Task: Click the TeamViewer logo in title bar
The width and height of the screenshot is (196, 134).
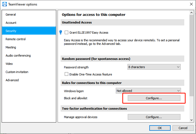Action: point(4,4)
